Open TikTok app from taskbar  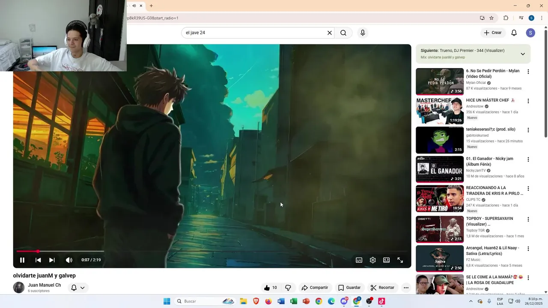(381, 301)
